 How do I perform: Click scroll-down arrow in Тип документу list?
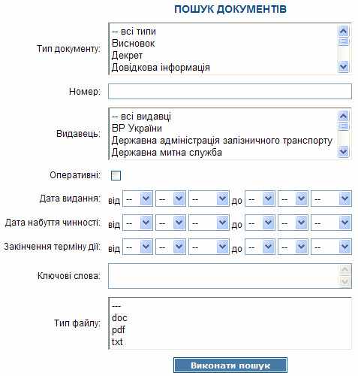tap(343, 67)
